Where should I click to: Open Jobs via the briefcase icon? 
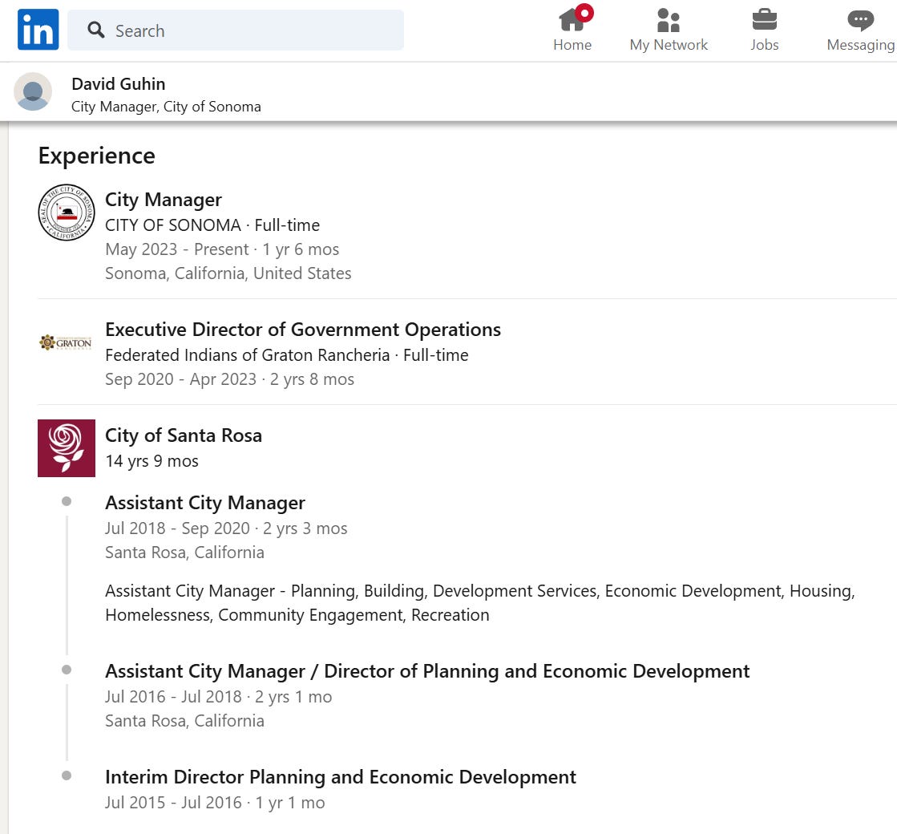pos(764,19)
